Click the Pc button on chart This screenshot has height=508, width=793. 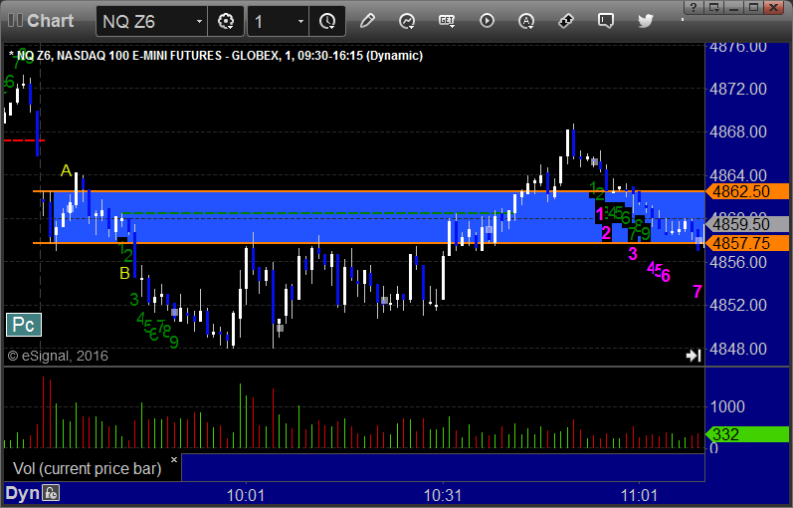[x=23, y=325]
